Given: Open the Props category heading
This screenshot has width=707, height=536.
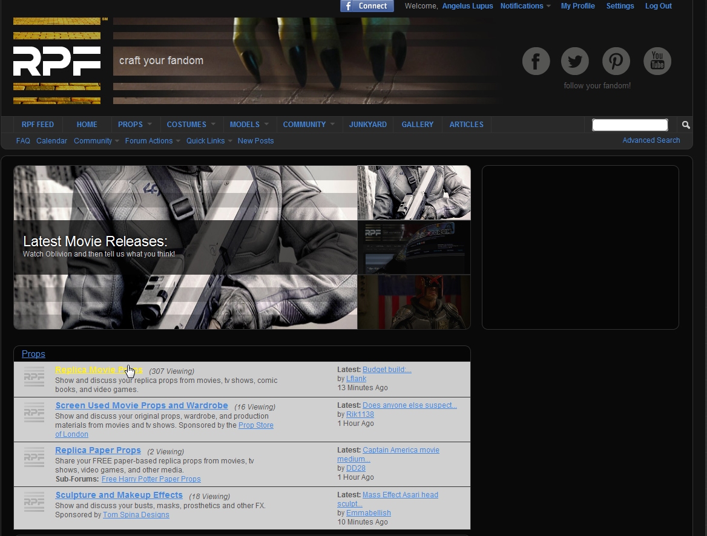Looking at the screenshot, I should click(x=33, y=354).
